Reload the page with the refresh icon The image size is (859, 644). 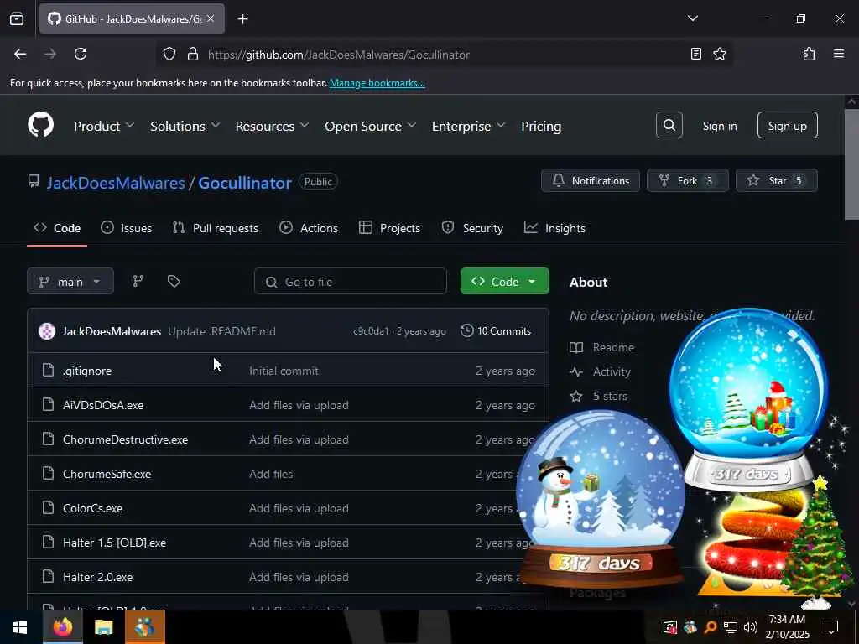pyautogui.click(x=81, y=55)
